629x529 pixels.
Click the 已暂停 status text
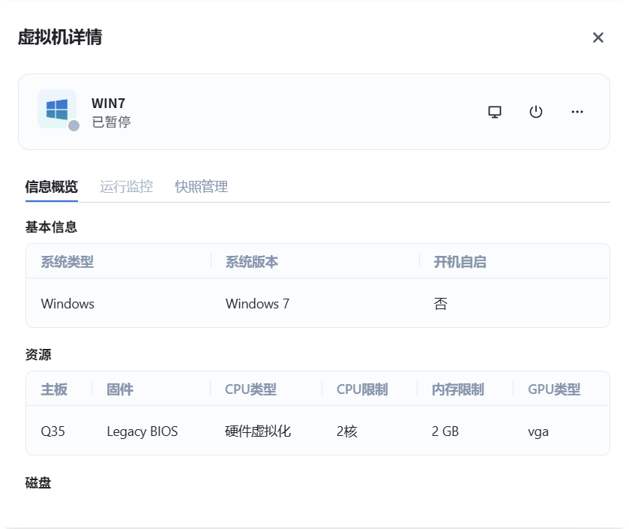click(111, 122)
